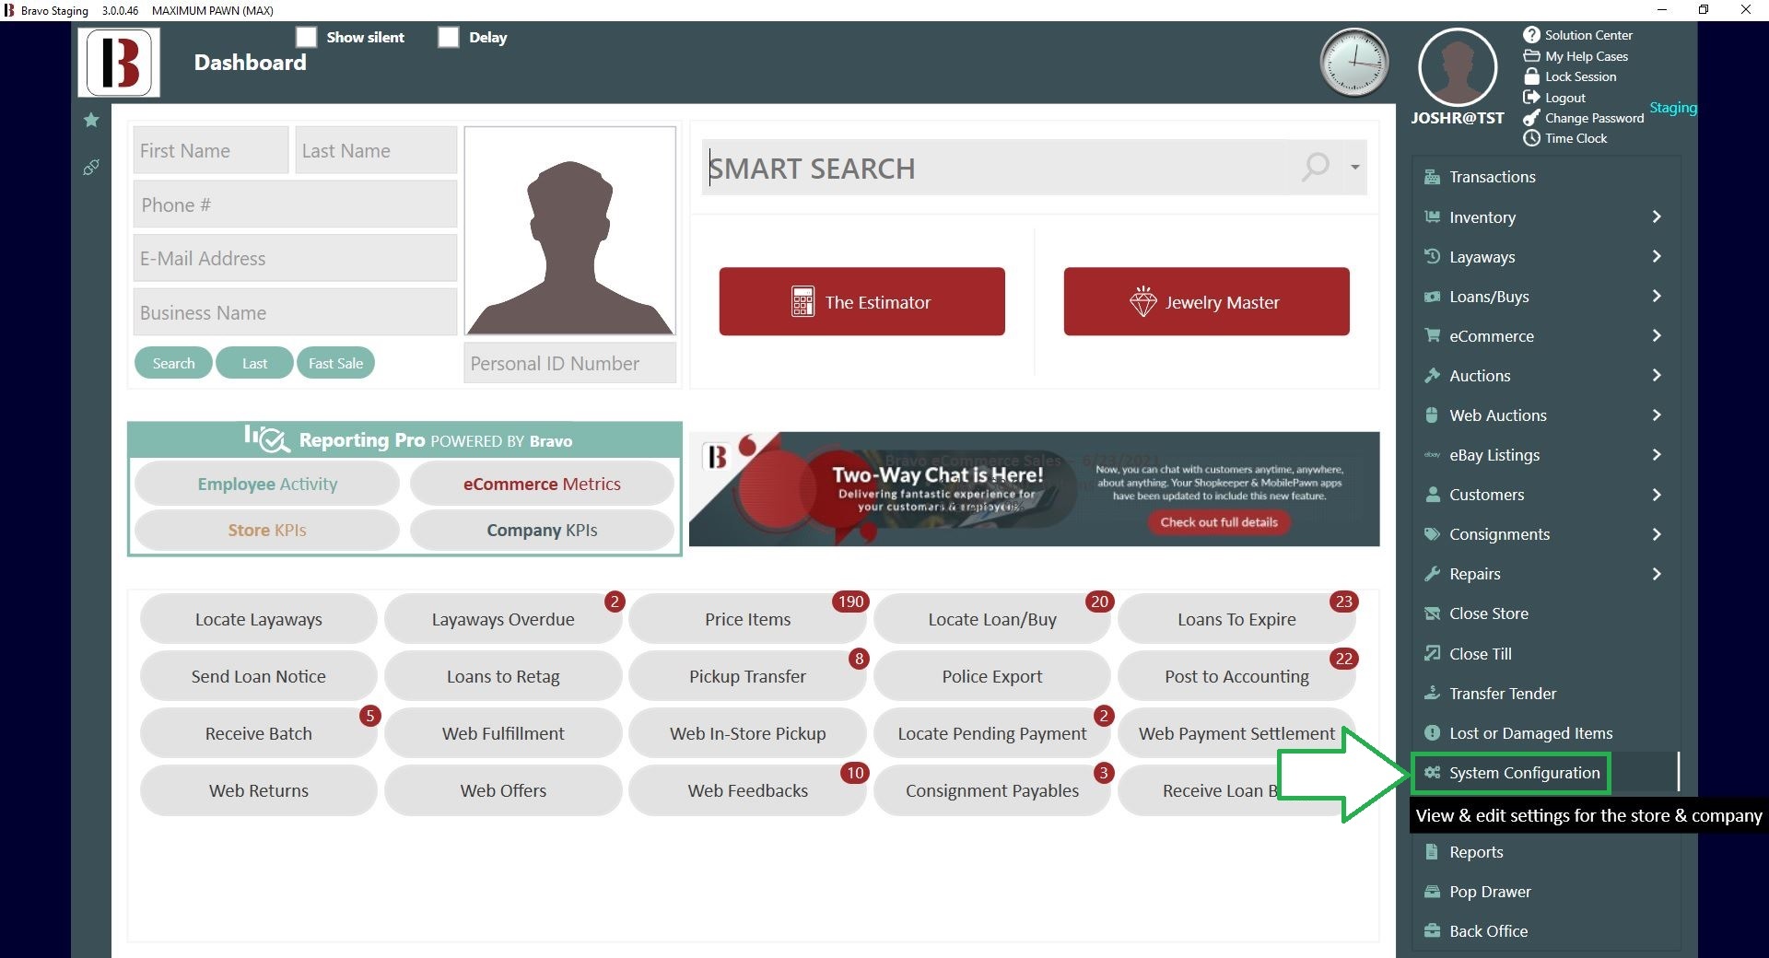The width and height of the screenshot is (1769, 958).
Task: Expand the Inventory submenu chevron
Action: [x=1657, y=216]
